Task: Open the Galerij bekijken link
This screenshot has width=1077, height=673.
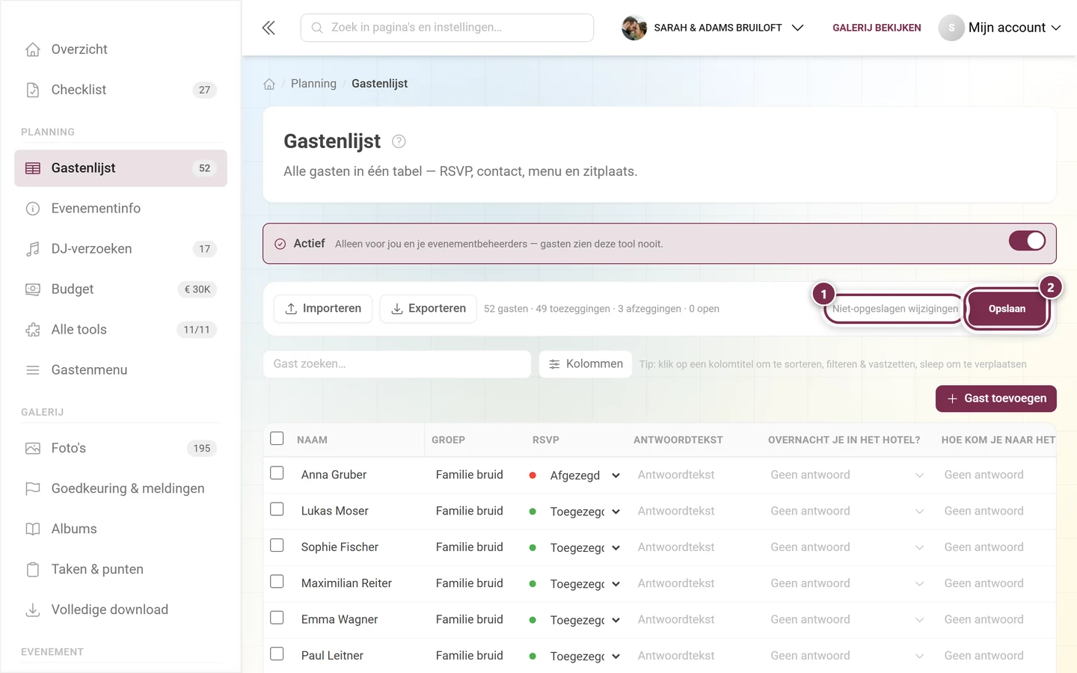Action: pyautogui.click(x=877, y=28)
